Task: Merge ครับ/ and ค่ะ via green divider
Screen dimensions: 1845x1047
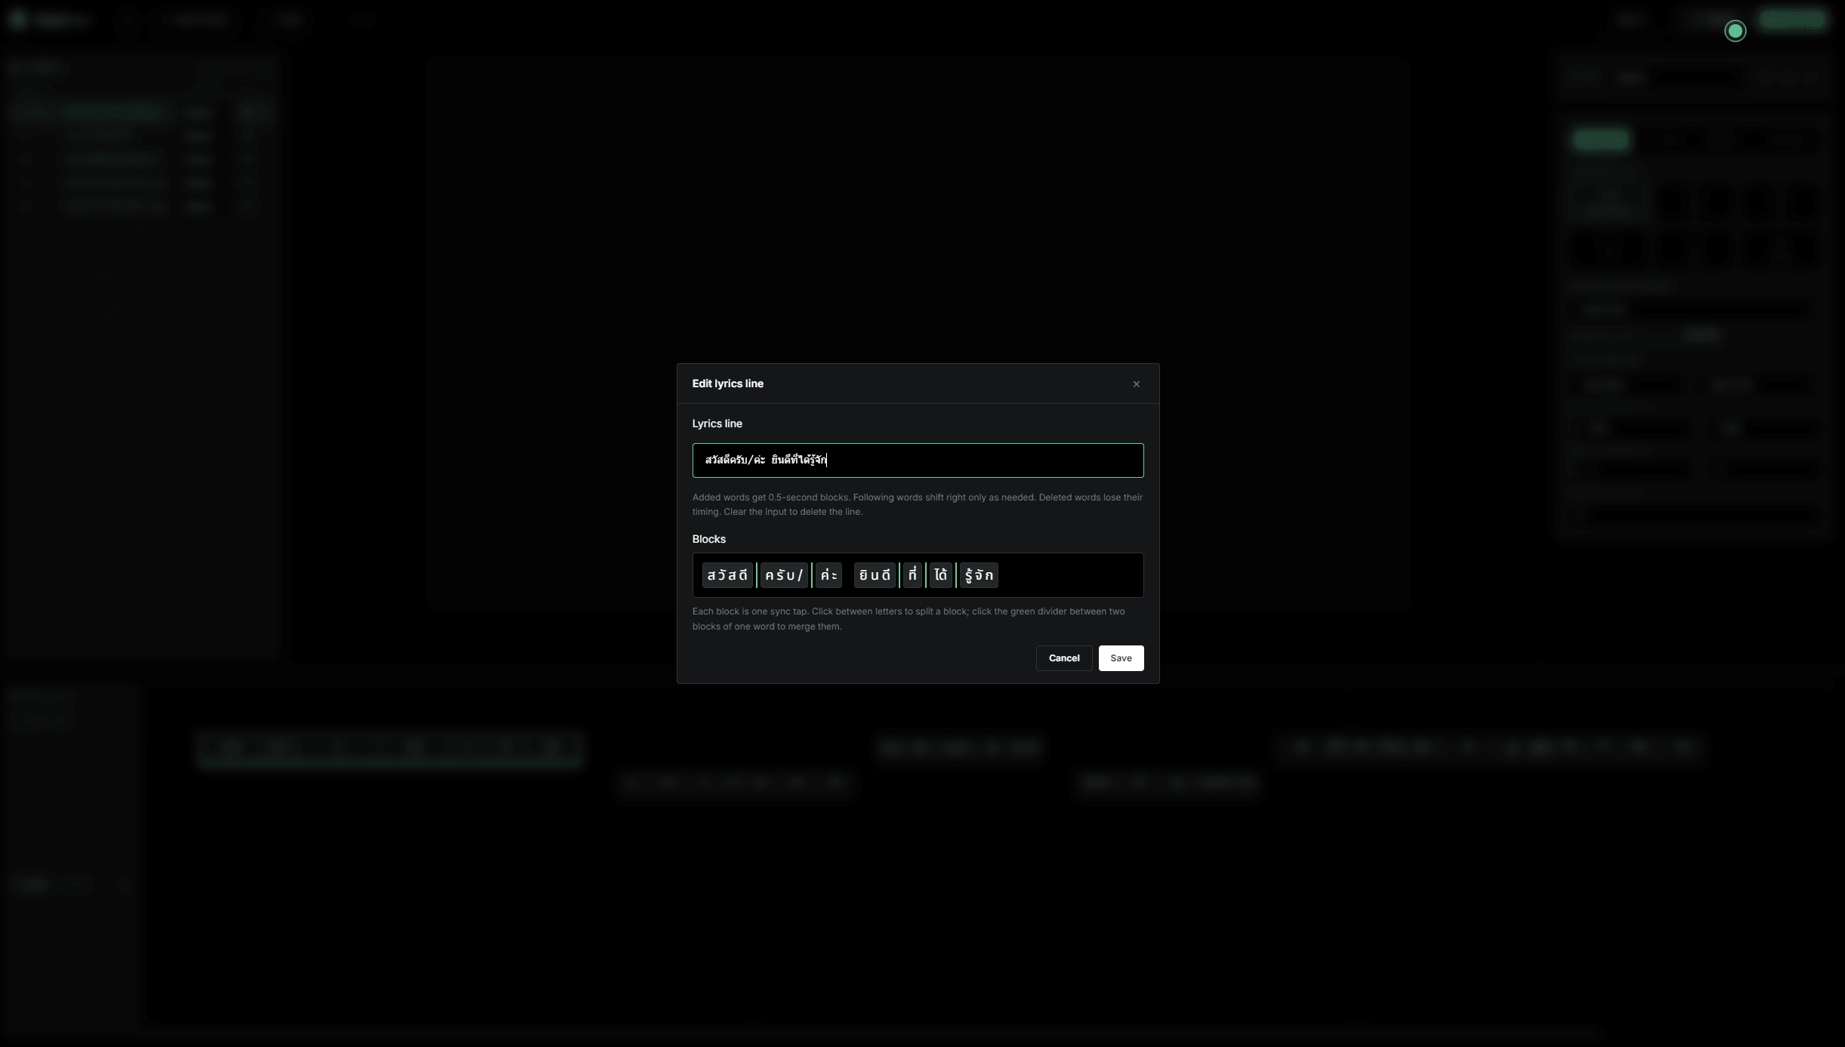Action: click(x=812, y=575)
